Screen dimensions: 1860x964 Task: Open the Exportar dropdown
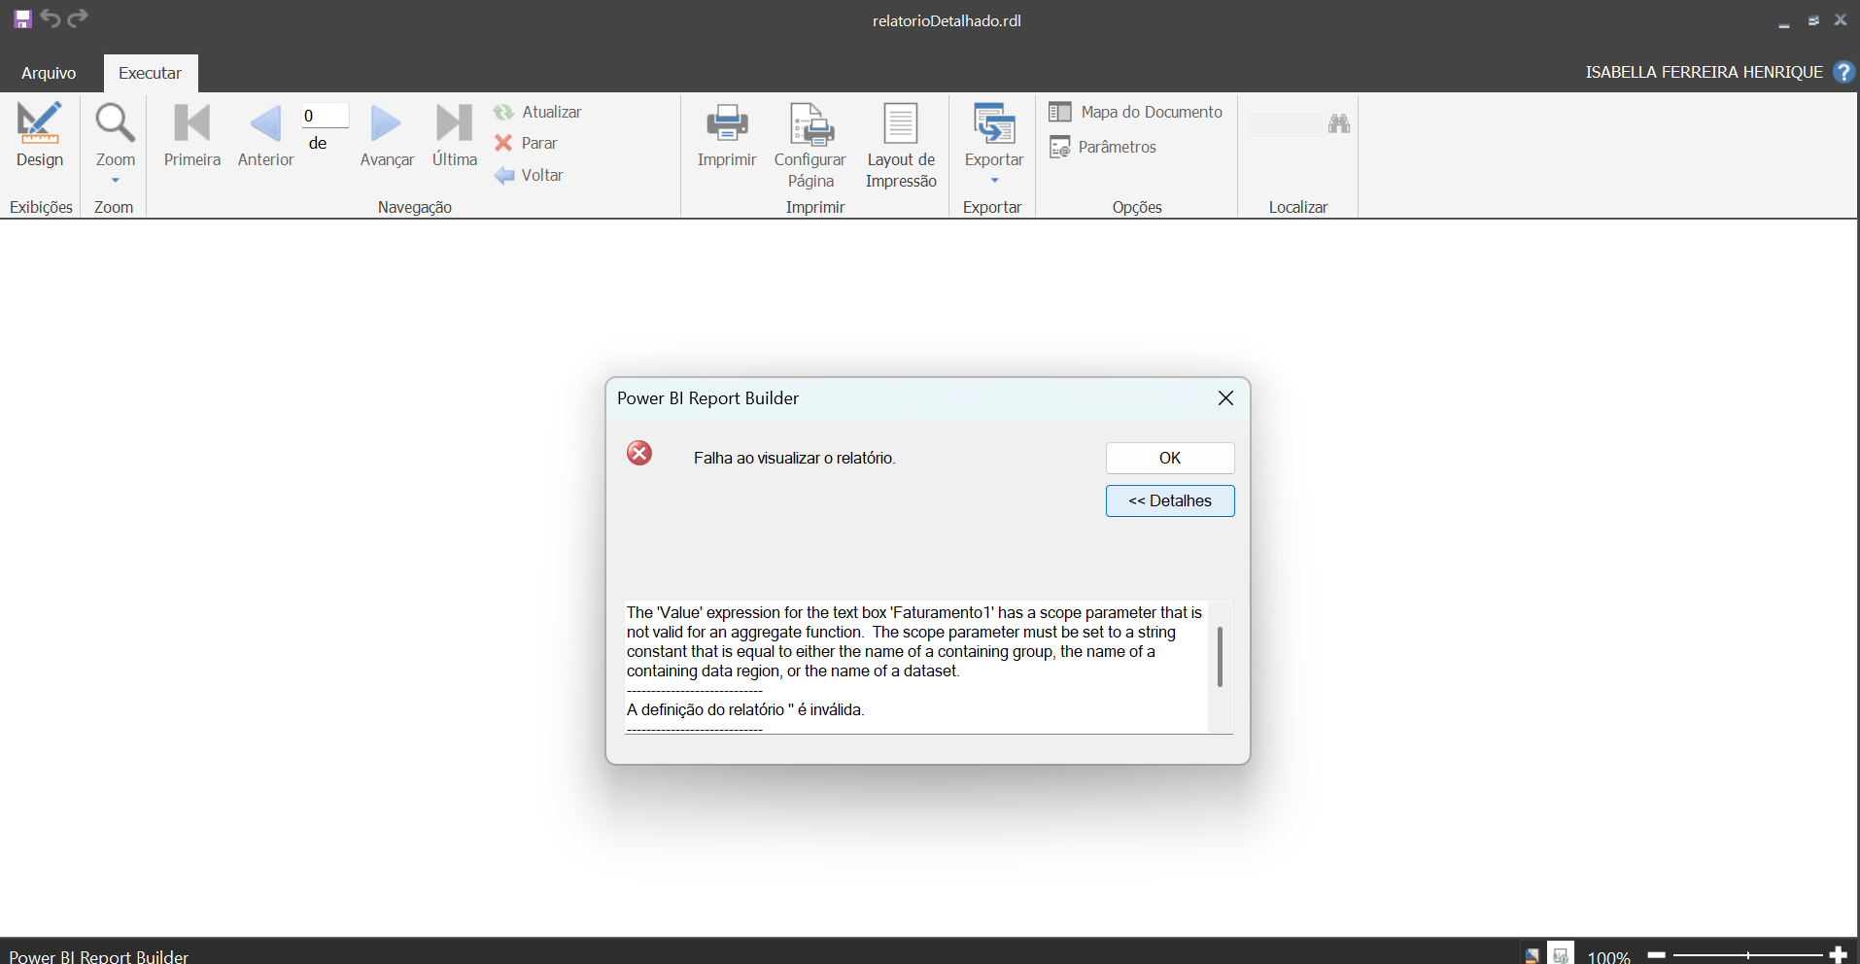click(x=994, y=143)
